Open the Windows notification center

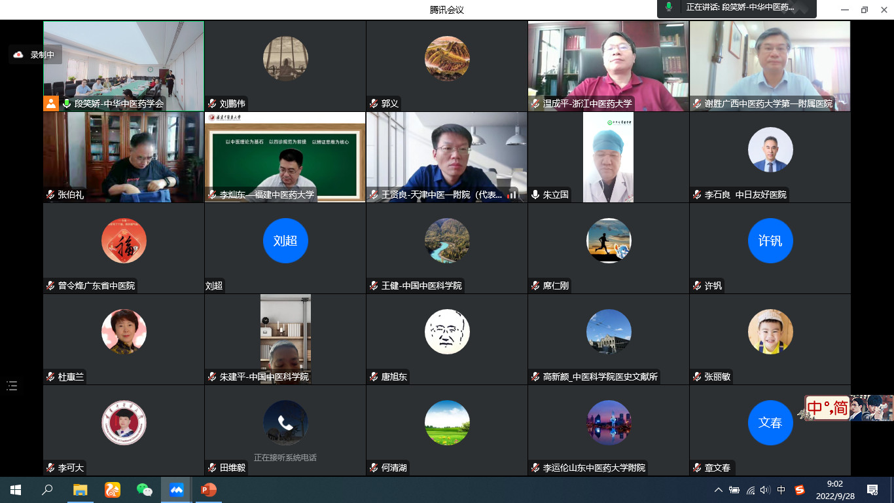[872, 490]
